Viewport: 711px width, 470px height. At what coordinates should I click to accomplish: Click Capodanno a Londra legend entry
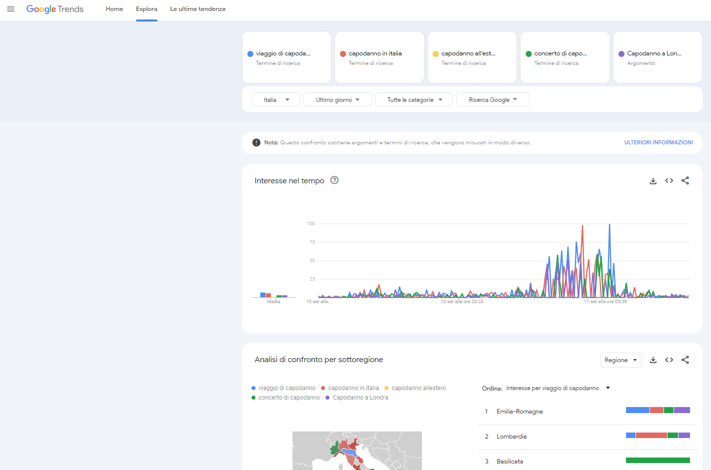[x=356, y=398]
